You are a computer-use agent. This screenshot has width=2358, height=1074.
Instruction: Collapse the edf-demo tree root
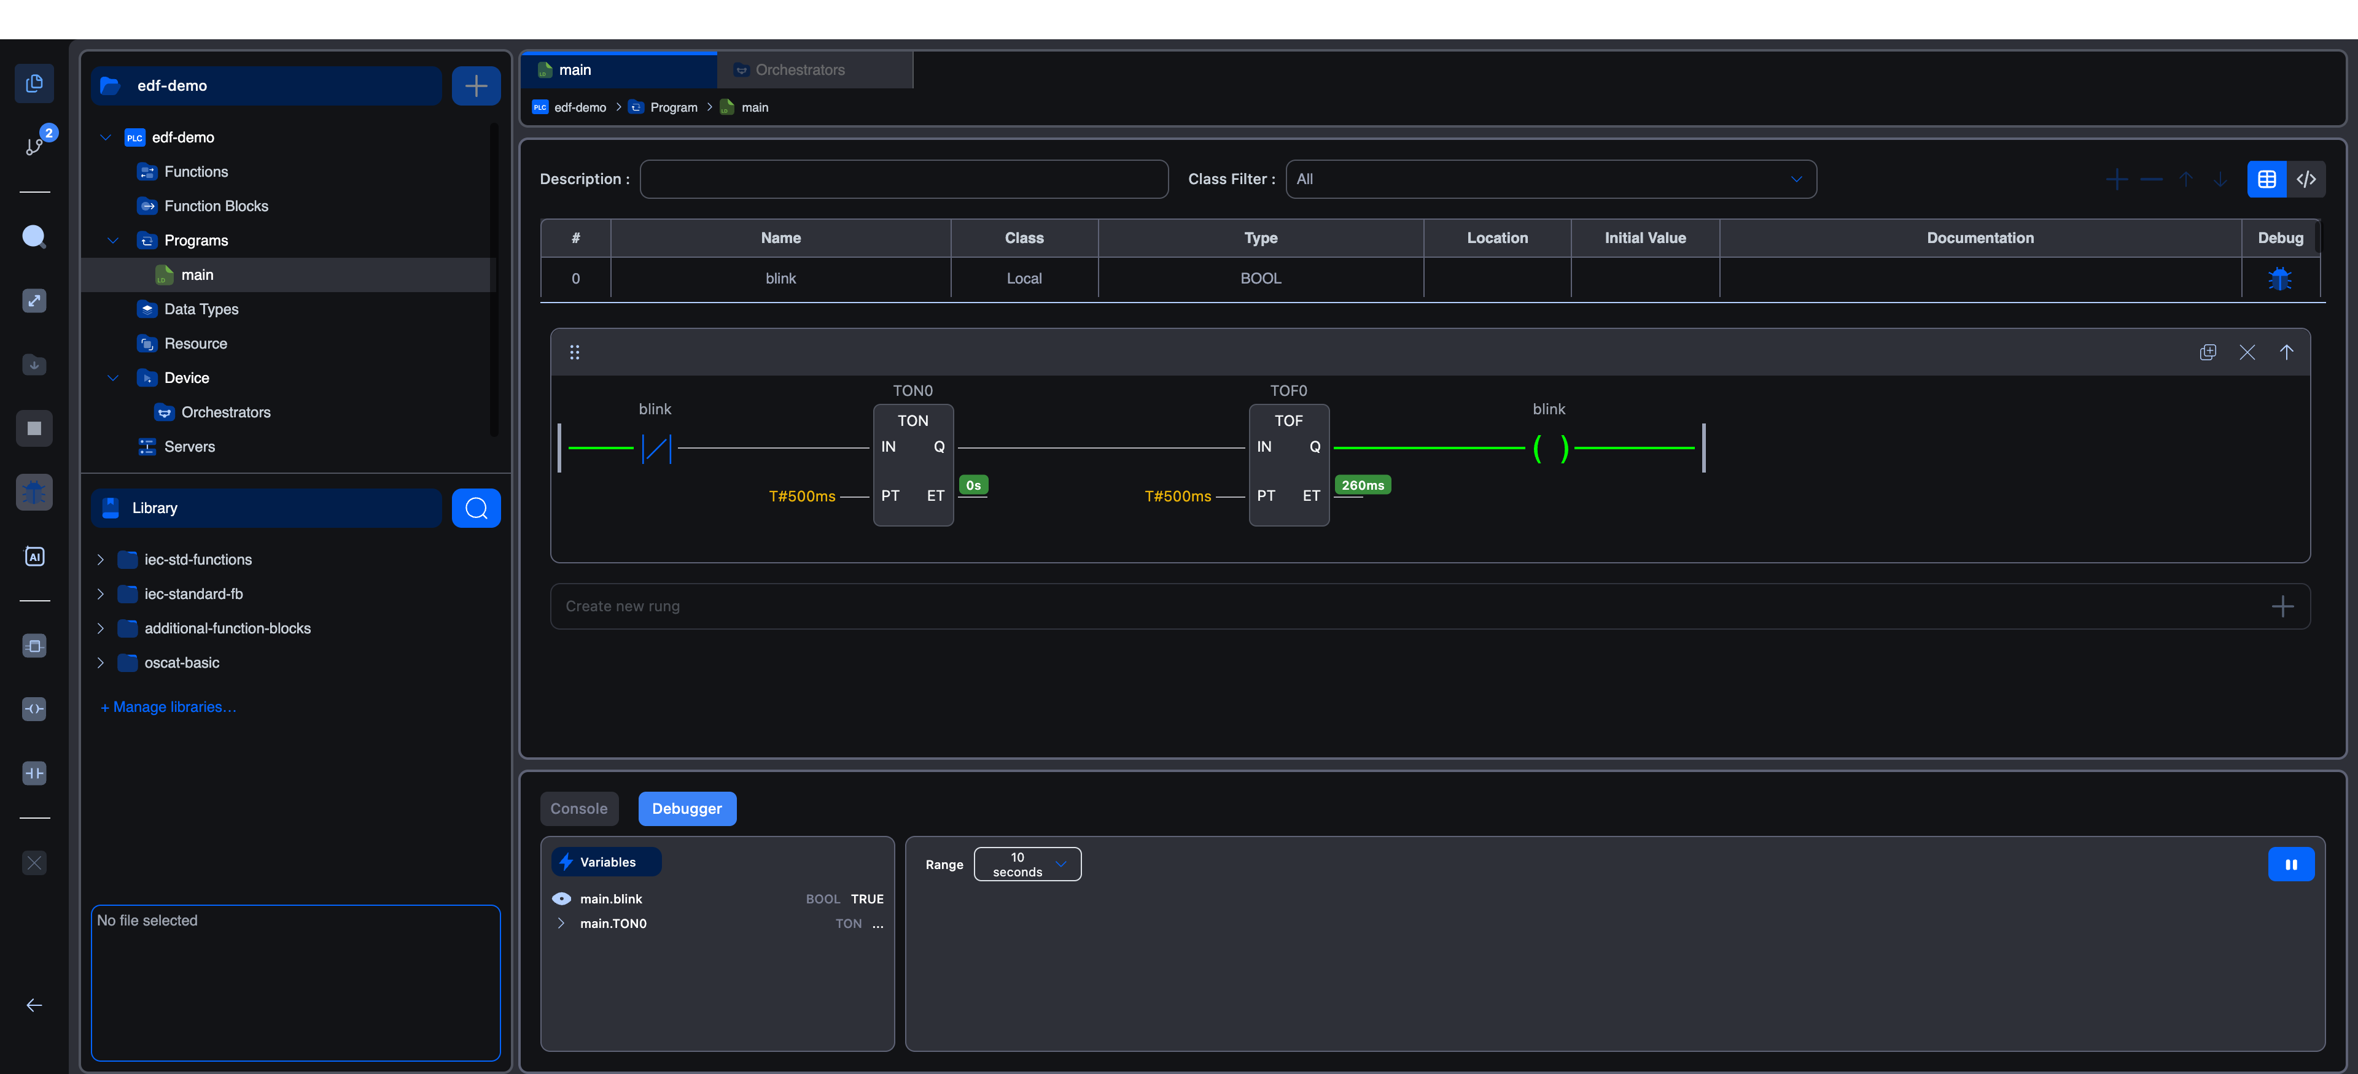click(x=105, y=137)
